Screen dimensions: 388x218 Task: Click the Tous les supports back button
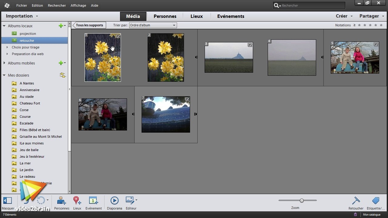(x=89, y=25)
